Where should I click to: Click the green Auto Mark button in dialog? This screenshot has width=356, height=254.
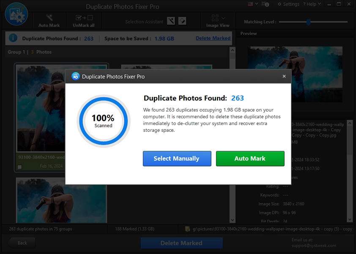click(250, 158)
